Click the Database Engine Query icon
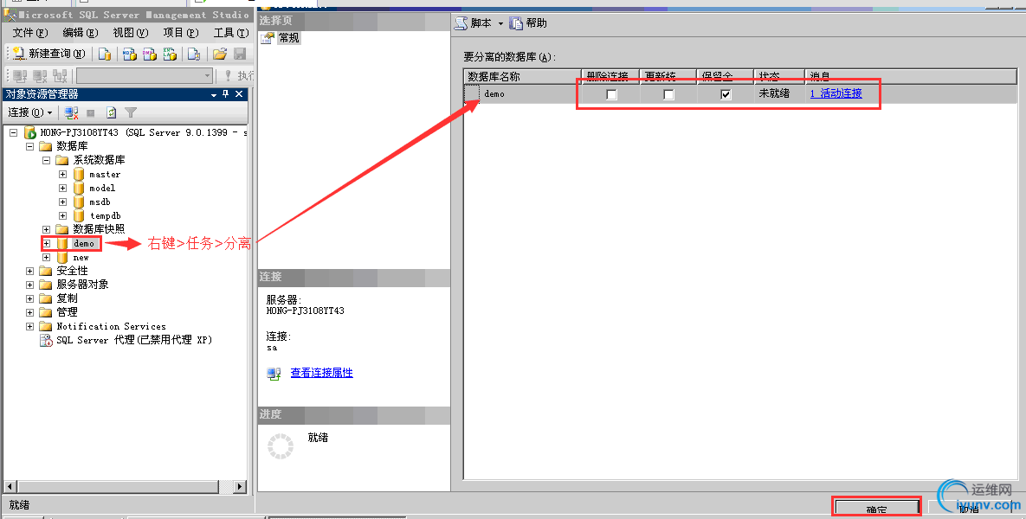This screenshot has width=1026, height=519. [x=105, y=54]
